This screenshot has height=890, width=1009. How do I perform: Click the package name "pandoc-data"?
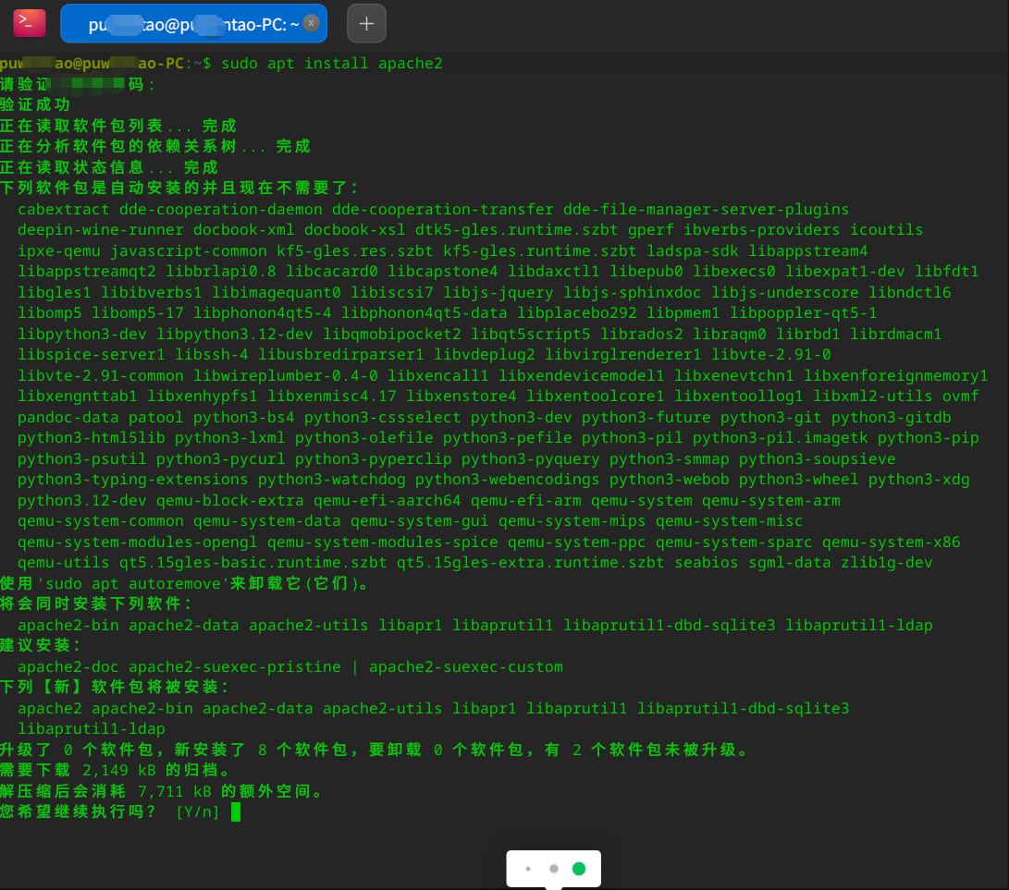coord(68,418)
